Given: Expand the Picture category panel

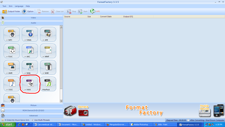Looking at the screenshot, I should pos(31,105).
